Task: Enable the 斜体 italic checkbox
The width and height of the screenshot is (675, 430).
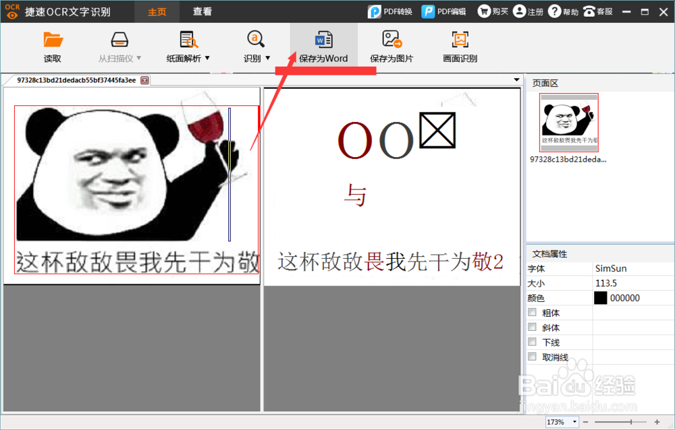Action: pos(532,328)
